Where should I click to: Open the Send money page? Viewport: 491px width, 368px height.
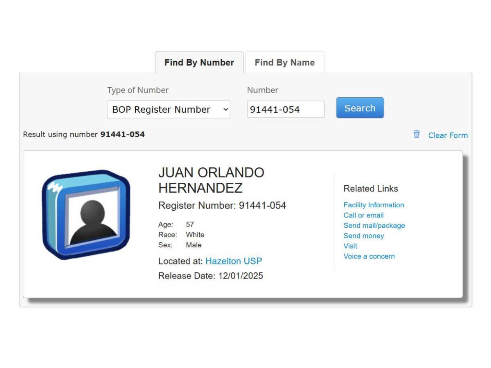364,236
